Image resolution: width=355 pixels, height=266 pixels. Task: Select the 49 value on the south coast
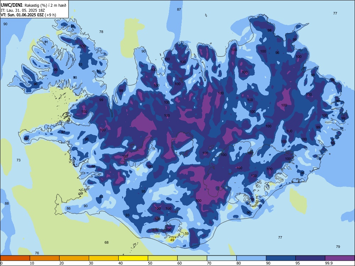172,240
